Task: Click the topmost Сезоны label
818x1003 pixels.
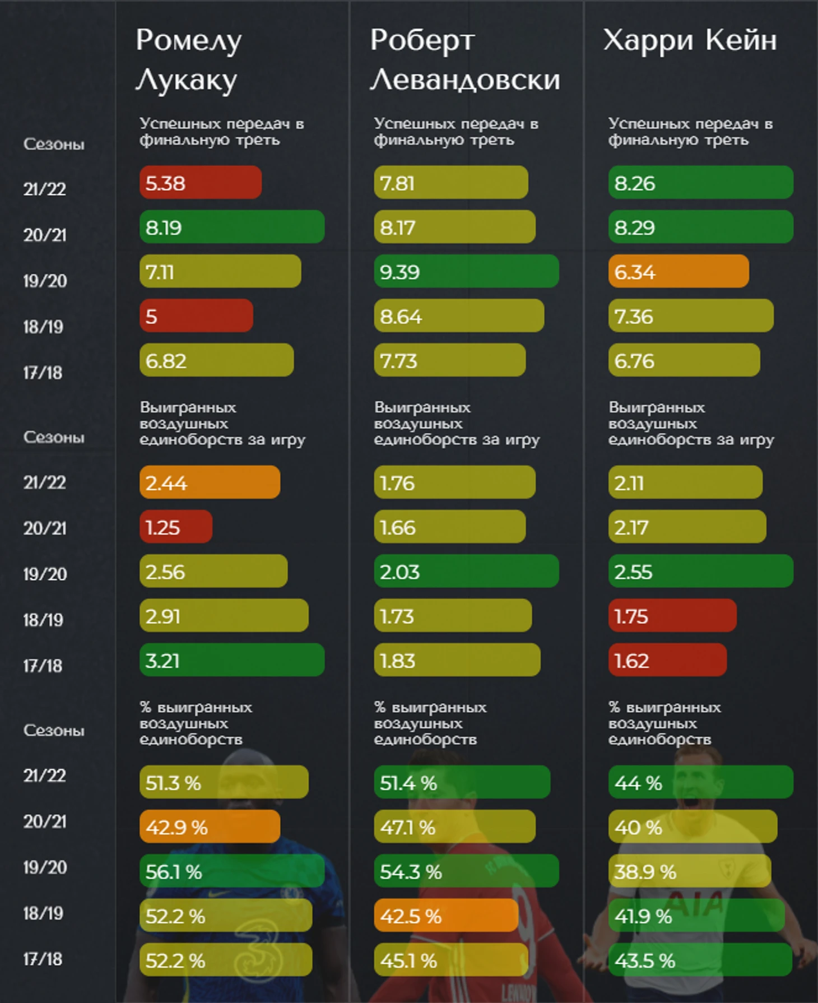Action: tap(54, 145)
